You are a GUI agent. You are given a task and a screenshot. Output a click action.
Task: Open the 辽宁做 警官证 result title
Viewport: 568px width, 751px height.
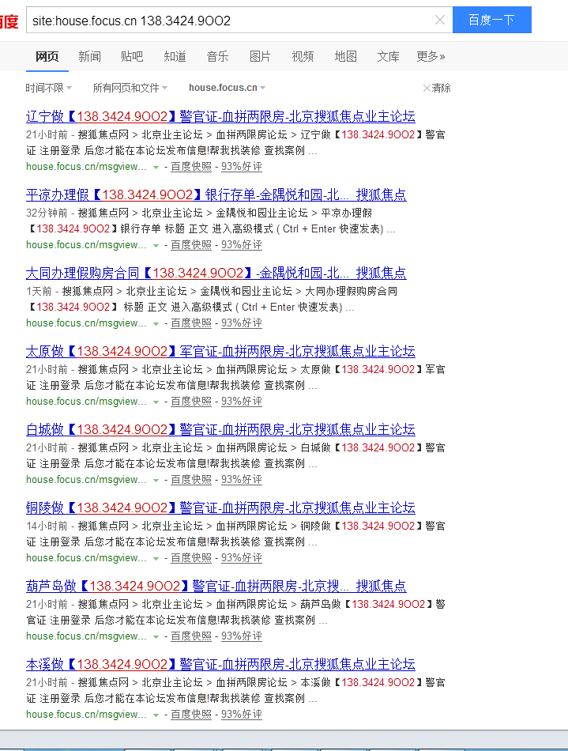220,116
